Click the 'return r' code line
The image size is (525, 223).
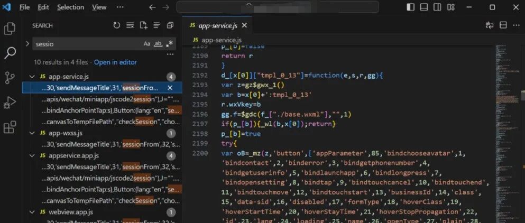coord(237,56)
